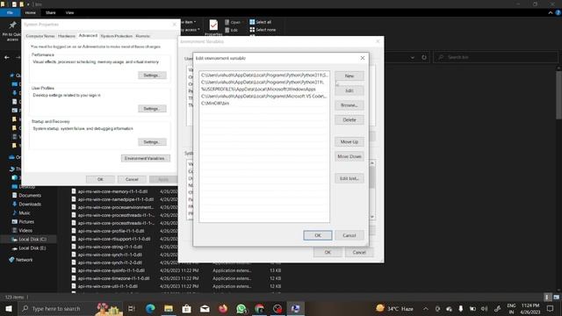Image resolution: width=562 pixels, height=316 pixels.
Task: Open Microsoft Store from the taskbar
Action: tap(186, 308)
